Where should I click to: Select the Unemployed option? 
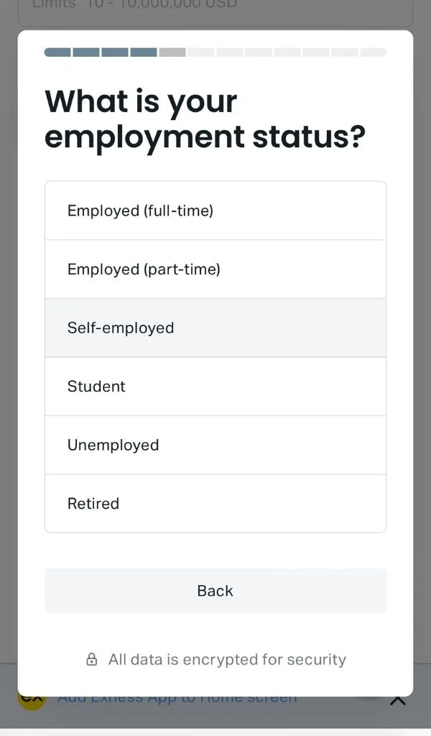(215, 445)
